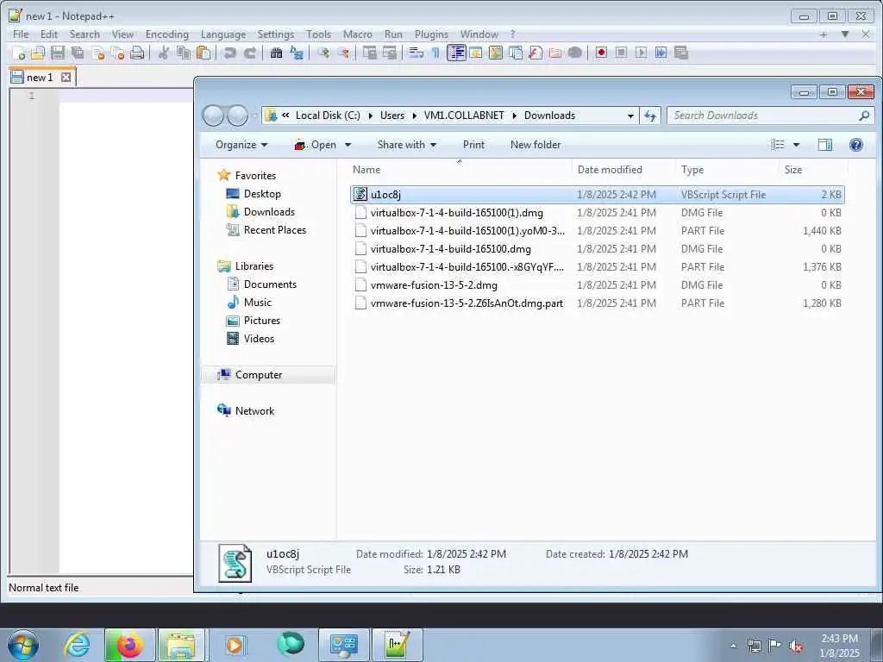This screenshot has height=662, width=883.
Task: Click the Users breadcrumb in address bar
Action: point(392,116)
